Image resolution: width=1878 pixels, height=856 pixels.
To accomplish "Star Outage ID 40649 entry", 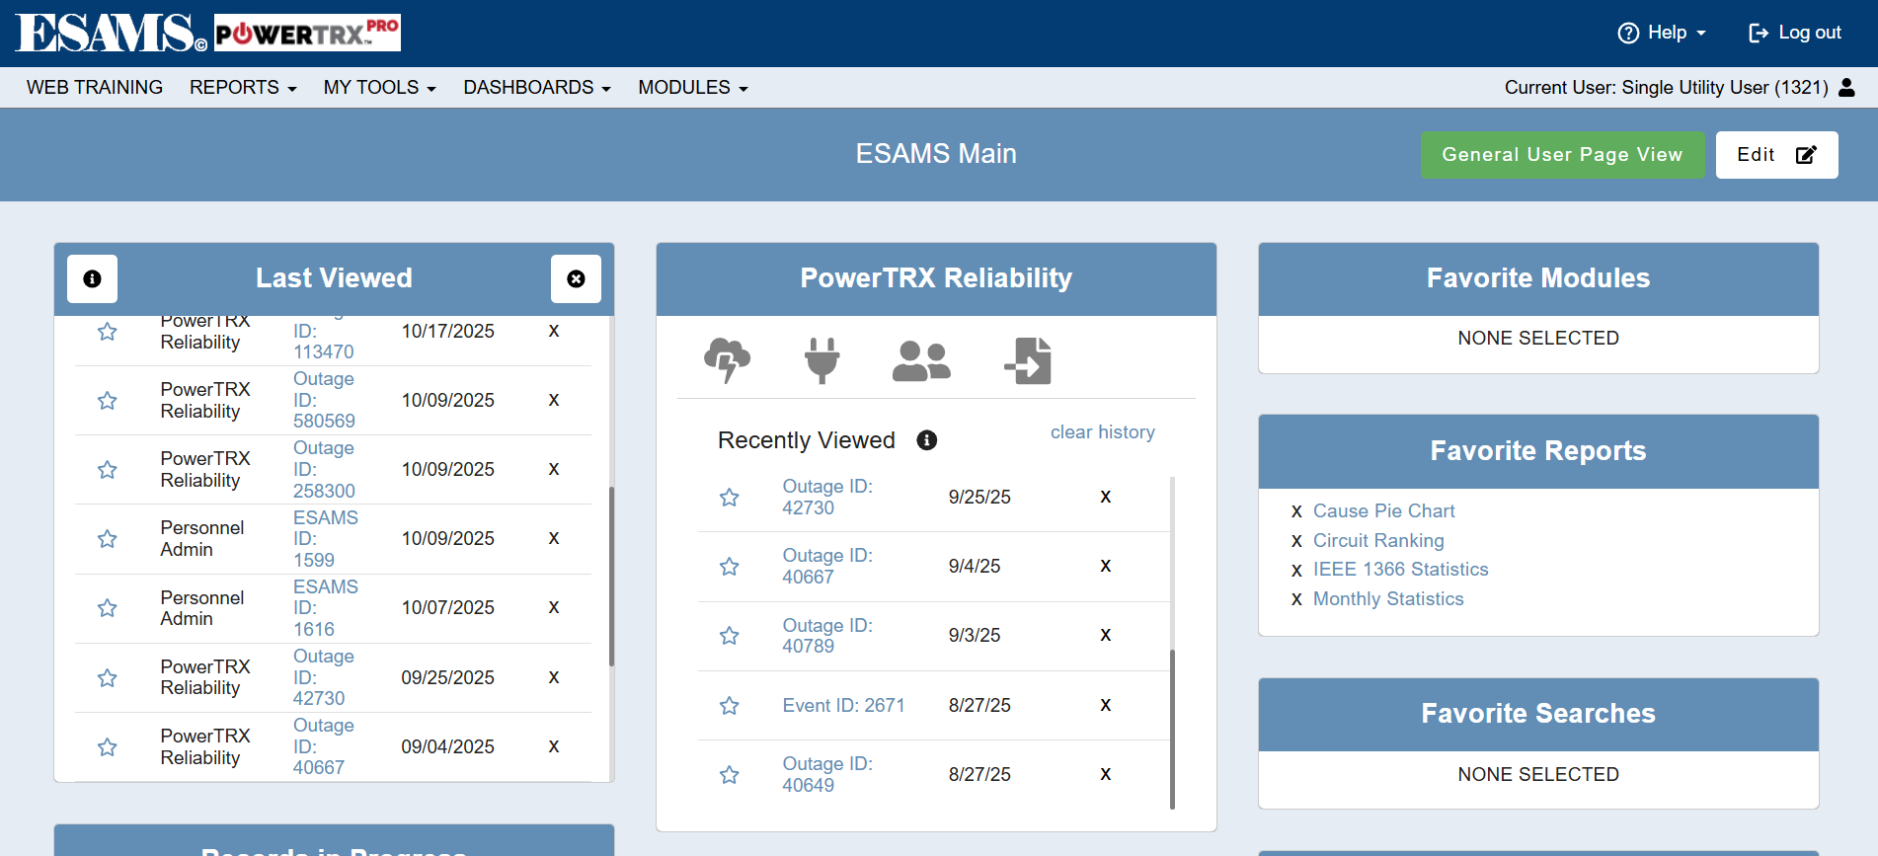I will [730, 775].
